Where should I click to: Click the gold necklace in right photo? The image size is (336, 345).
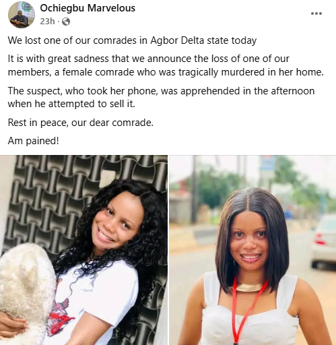coord(248,288)
